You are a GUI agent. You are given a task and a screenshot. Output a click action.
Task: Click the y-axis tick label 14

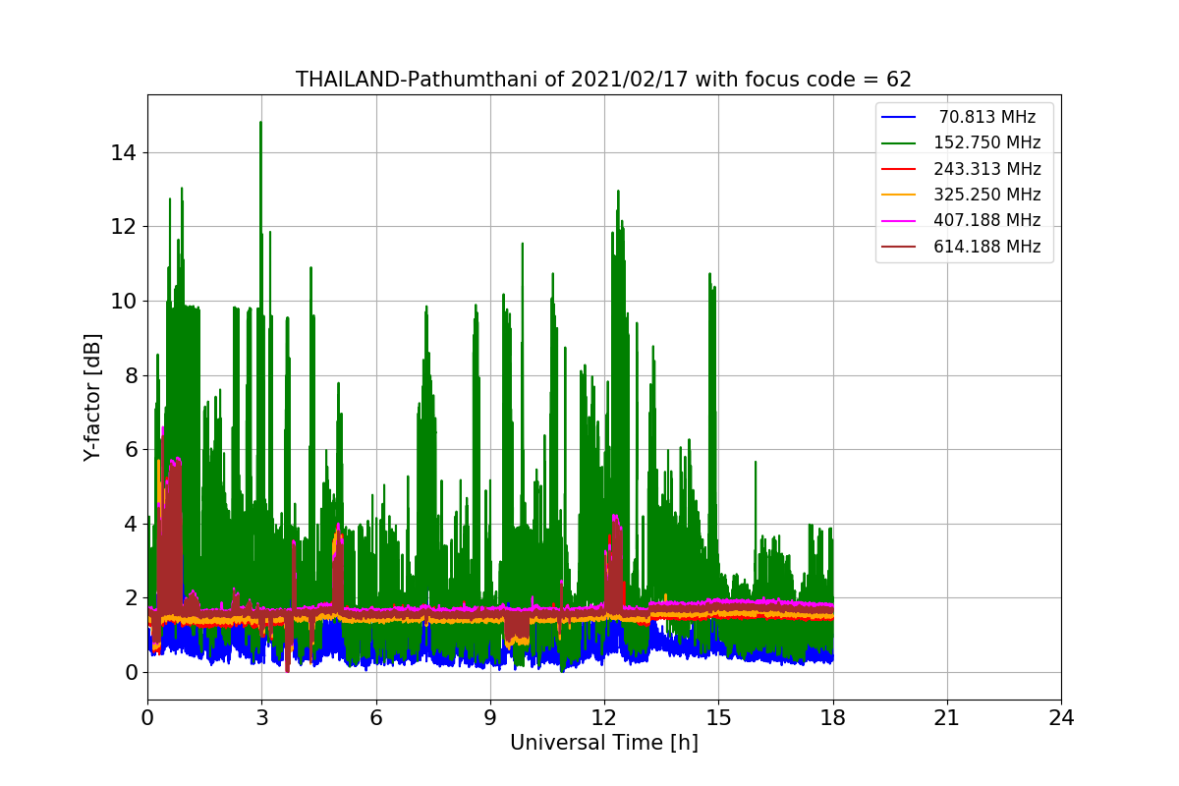pyautogui.click(x=123, y=152)
